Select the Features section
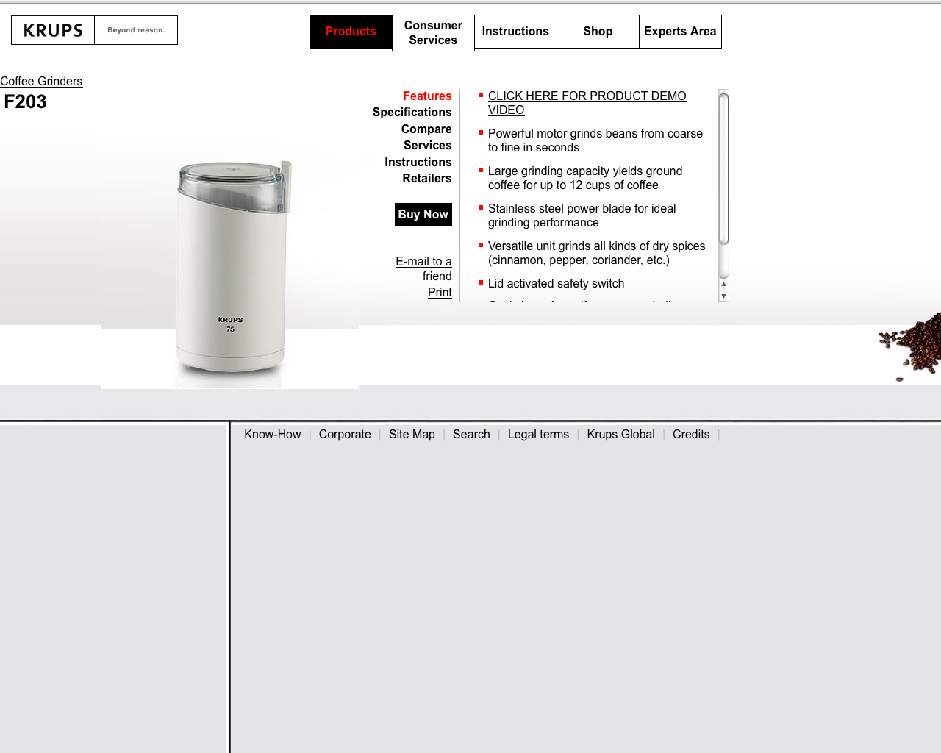 [x=427, y=96]
